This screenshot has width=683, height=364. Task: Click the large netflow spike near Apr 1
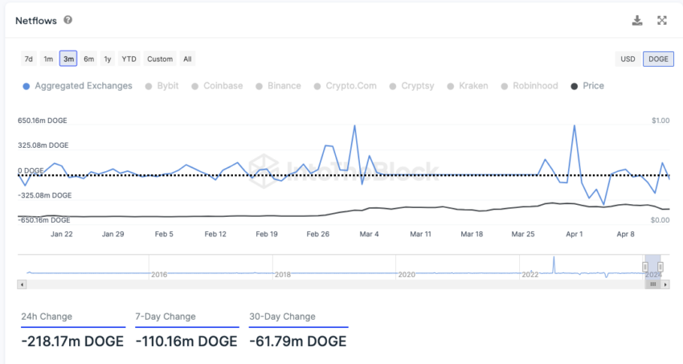(x=574, y=126)
